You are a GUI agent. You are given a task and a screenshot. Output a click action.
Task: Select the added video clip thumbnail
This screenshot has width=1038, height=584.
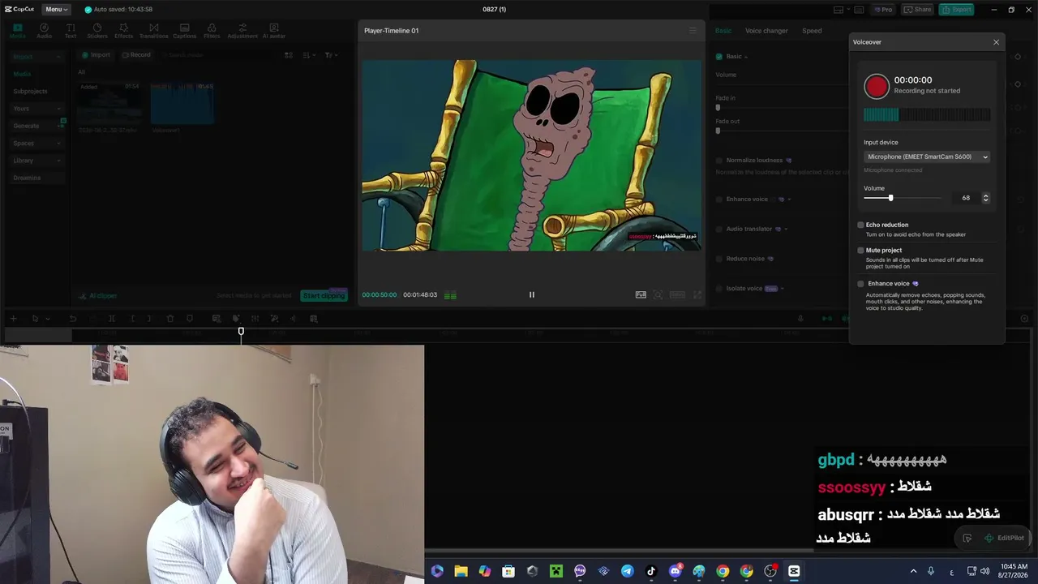coord(109,103)
